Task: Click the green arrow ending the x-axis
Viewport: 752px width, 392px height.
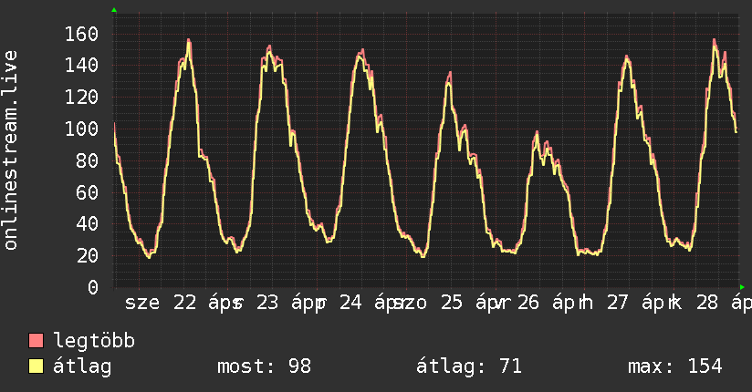Action: pyautogui.click(x=742, y=286)
